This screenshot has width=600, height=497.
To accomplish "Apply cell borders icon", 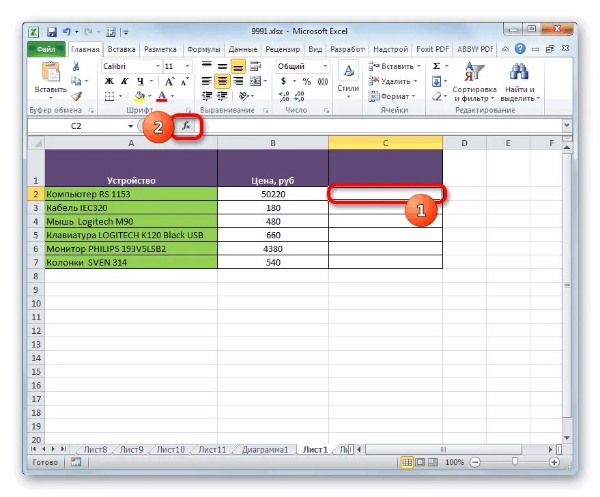I will pyautogui.click(x=109, y=96).
